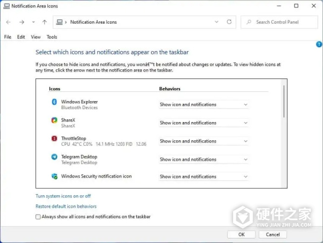Click the Telegram Desktop icon
This screenshot has width=323, height=243.
pyautogui.click(x=54, y=157)
